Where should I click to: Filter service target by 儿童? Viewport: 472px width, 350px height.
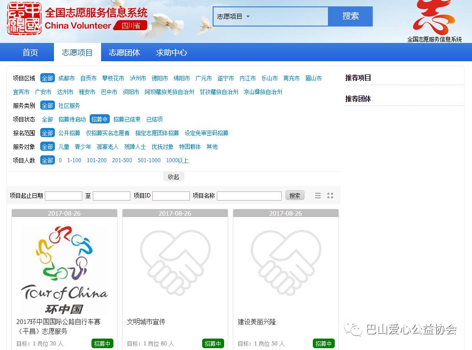(x=64, y=147)
